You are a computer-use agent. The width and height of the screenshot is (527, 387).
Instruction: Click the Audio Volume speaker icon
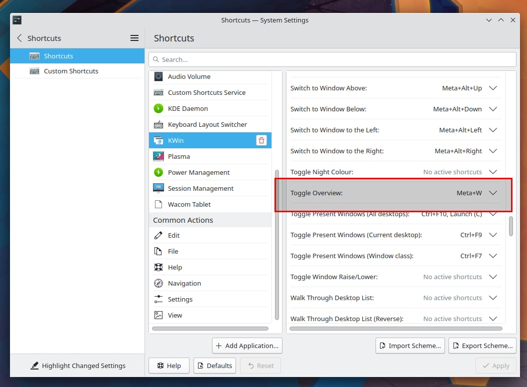[158, 76]
